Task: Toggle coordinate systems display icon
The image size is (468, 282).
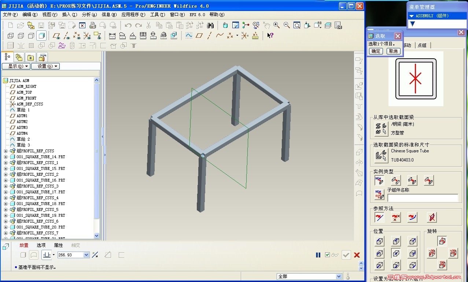Action: (87, 36)
